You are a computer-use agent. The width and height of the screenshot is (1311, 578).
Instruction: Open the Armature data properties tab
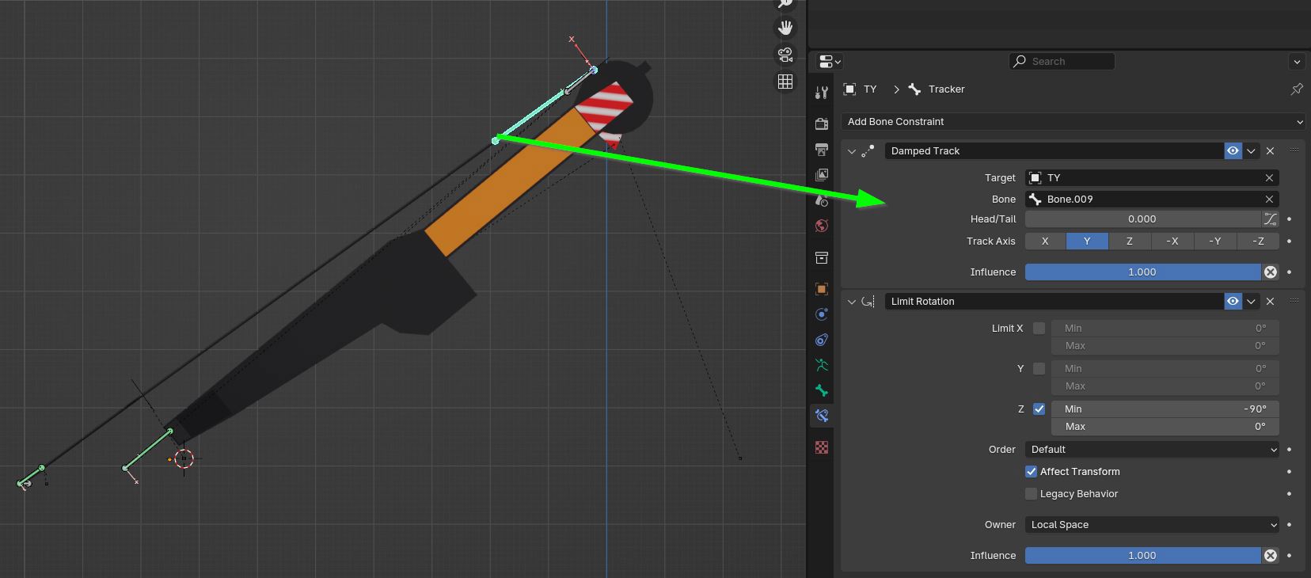click(x=822, y=365)
